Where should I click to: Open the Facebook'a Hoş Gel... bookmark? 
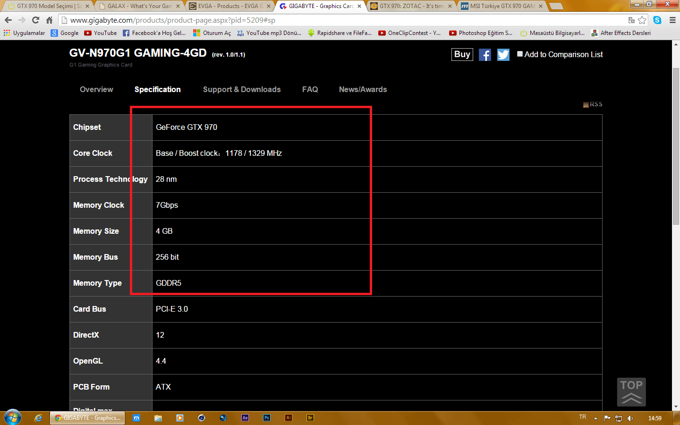154,33
